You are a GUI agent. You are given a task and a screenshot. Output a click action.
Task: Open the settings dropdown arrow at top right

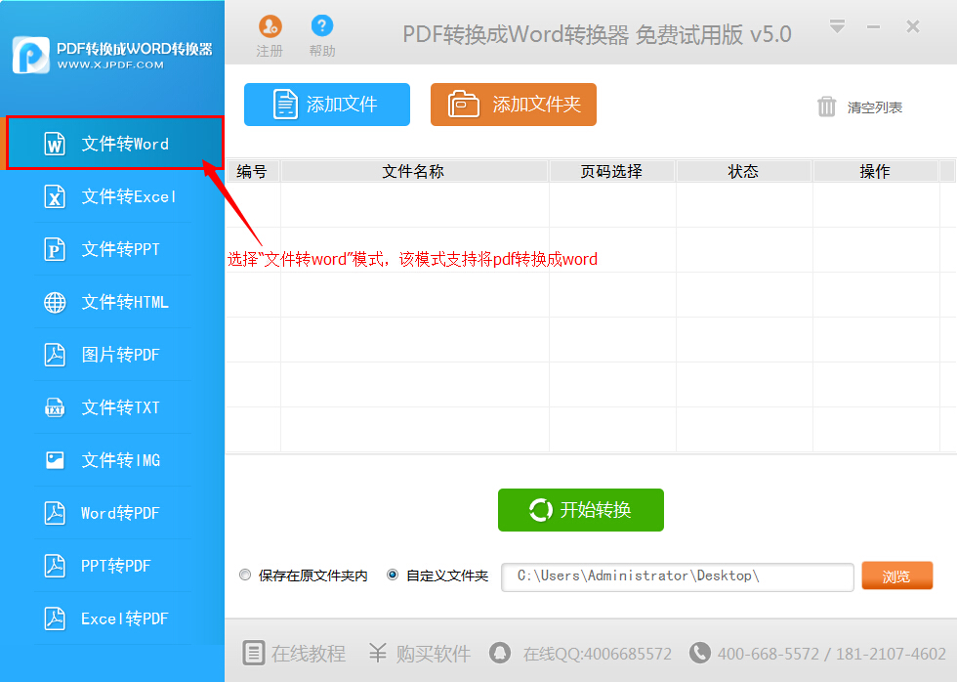837,26
